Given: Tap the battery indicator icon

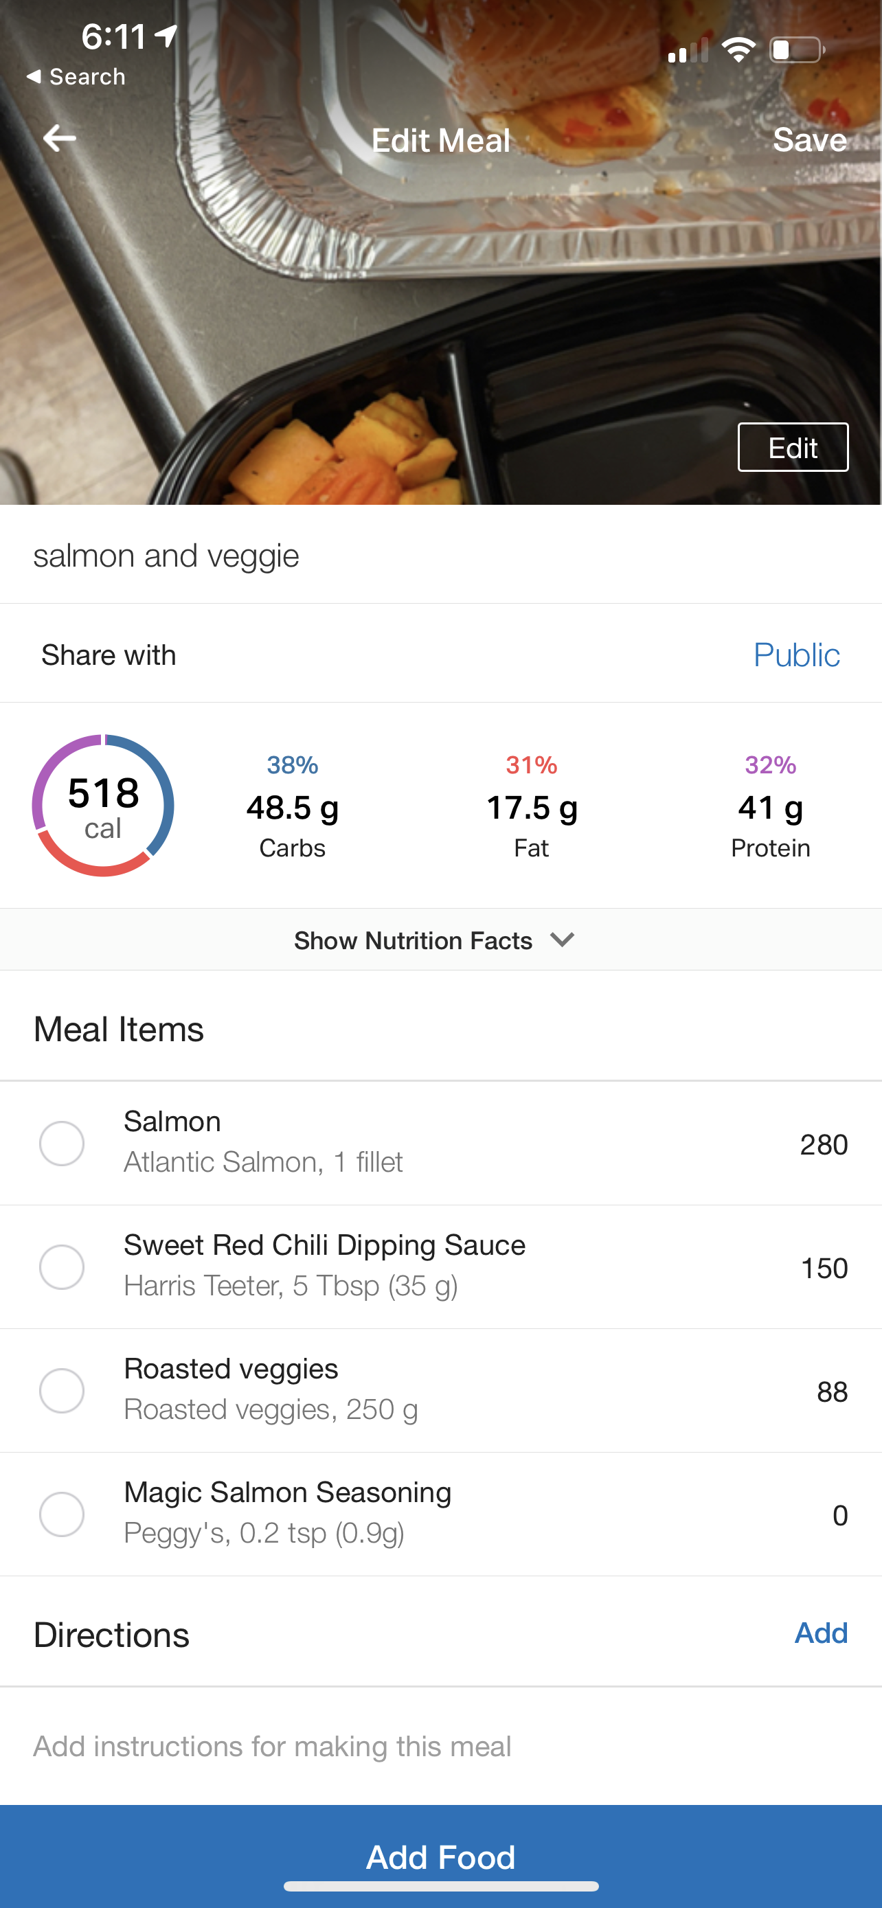Looking at the screenshot, I should pyautogui.click(x=797, y=50).
